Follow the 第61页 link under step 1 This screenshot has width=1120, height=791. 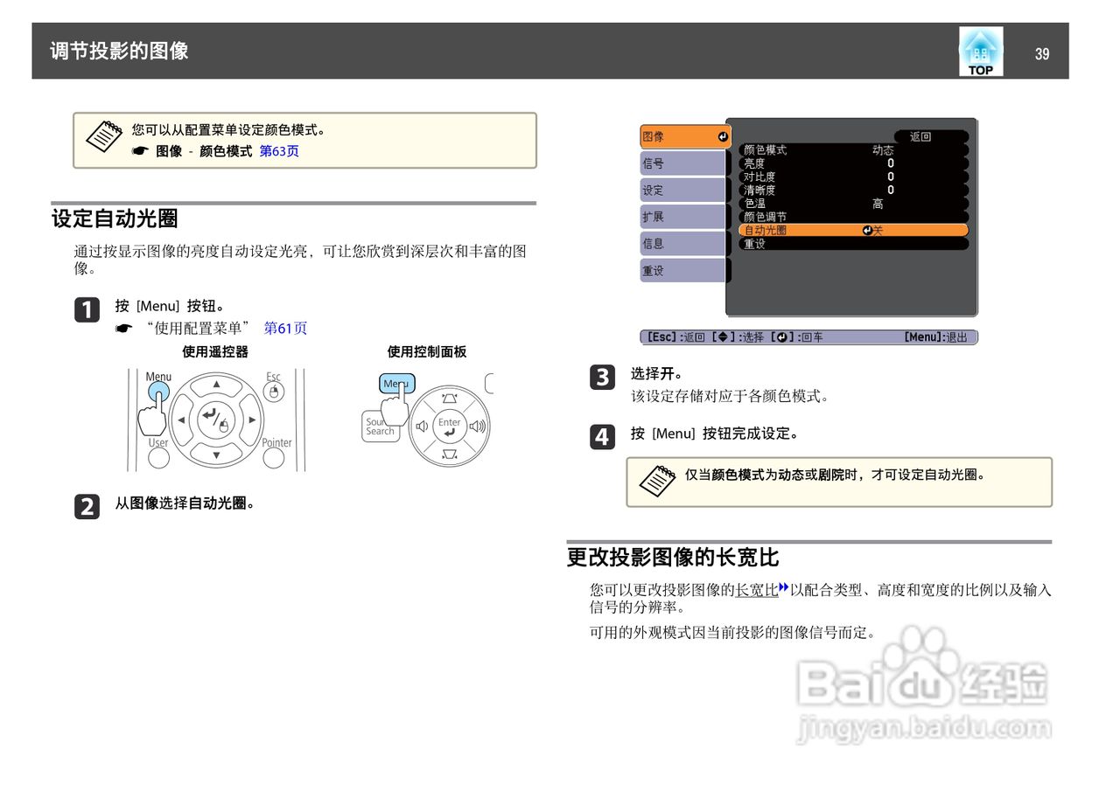[285, 328]
